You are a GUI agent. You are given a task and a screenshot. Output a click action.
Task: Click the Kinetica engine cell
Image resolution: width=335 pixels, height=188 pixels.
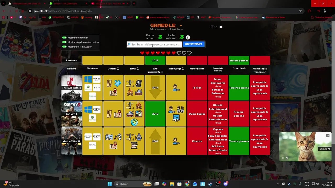[x=197, y=141]
